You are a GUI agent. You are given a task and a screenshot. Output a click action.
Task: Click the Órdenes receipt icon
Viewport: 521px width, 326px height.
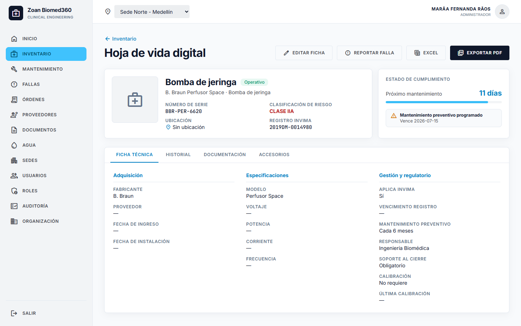[14, 100]
